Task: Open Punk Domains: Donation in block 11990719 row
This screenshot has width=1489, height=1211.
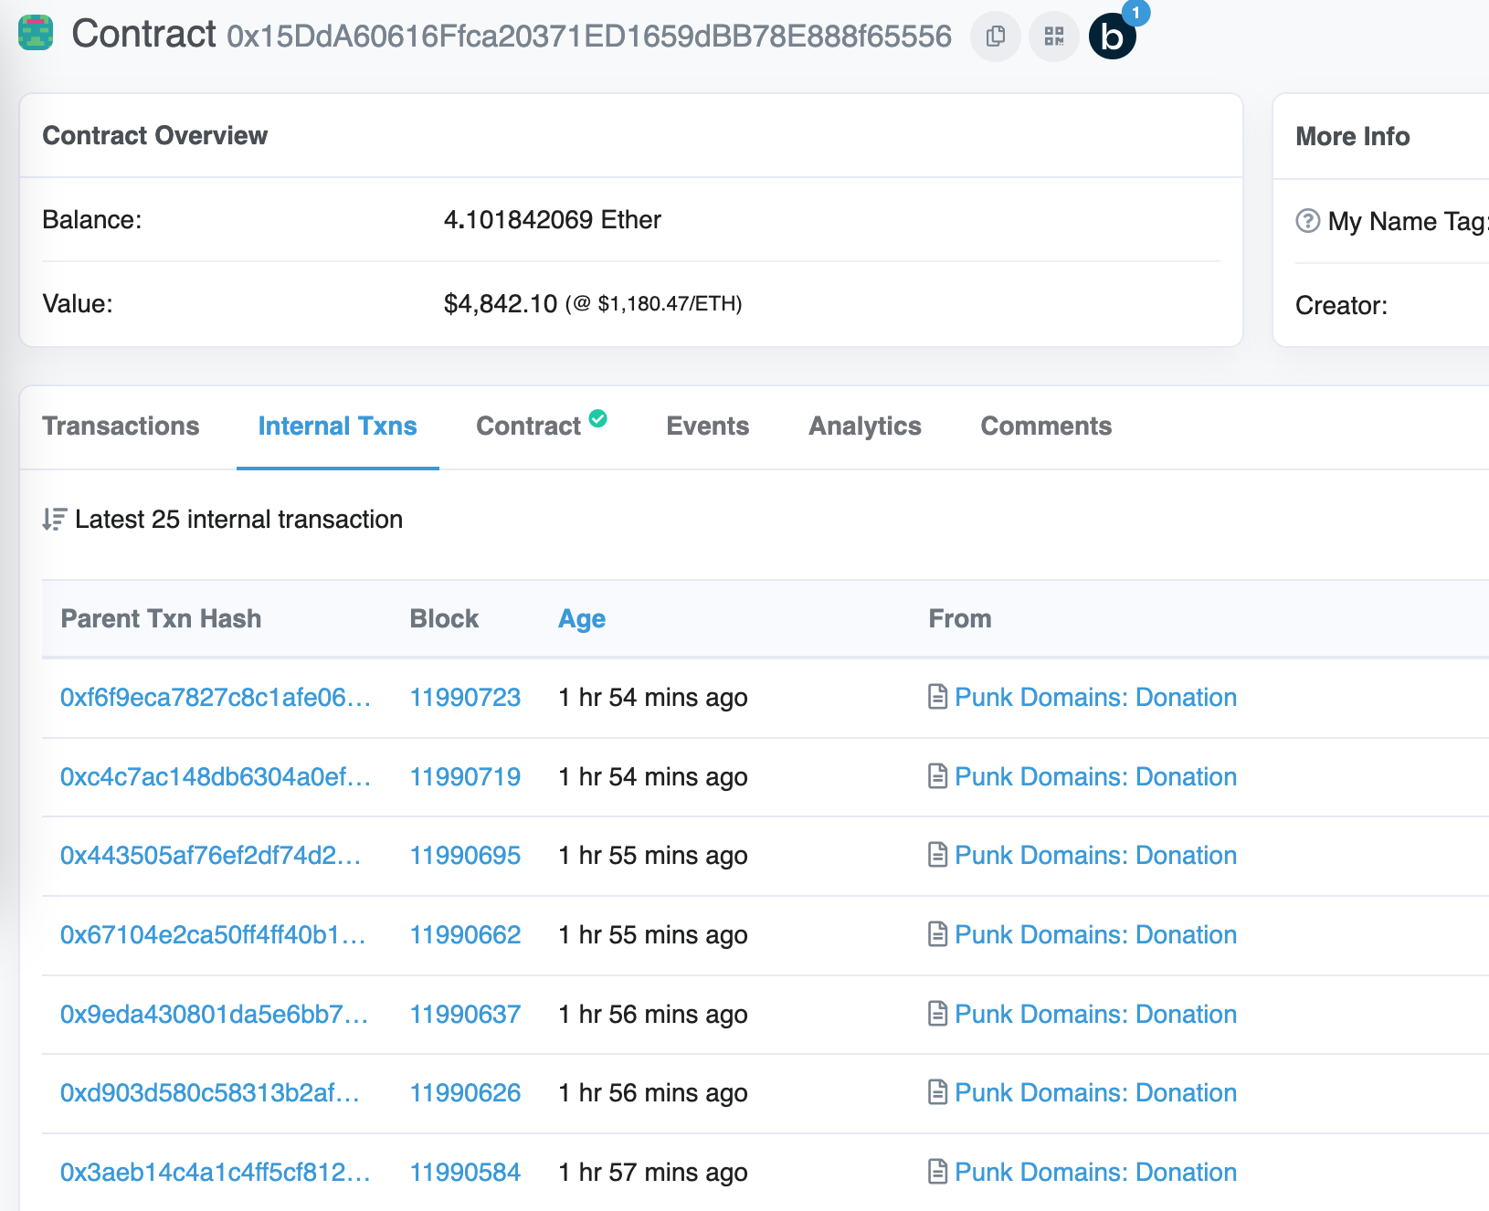Action: [x=1095, y=776]
